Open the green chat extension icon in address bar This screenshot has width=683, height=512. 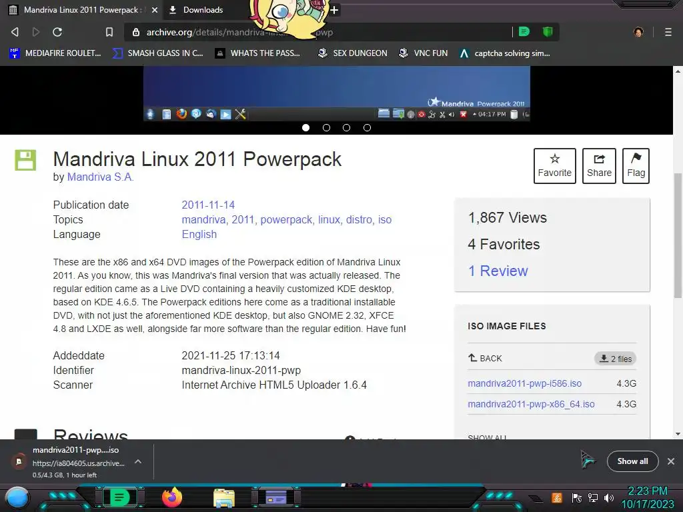(524, 31)
